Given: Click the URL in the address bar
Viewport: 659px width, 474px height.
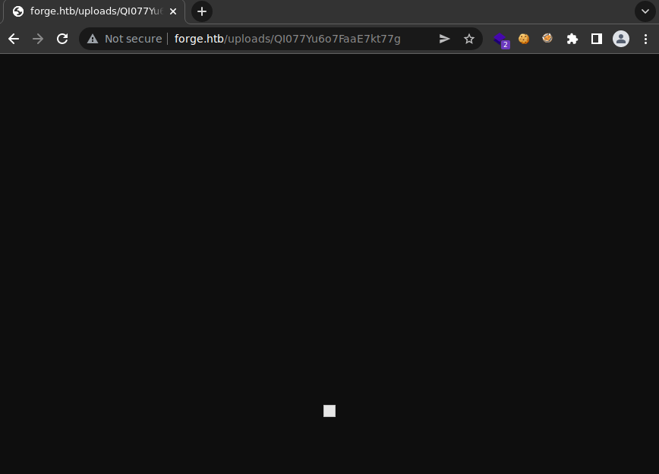Looking at the screenshot, I should coord(287,39).
